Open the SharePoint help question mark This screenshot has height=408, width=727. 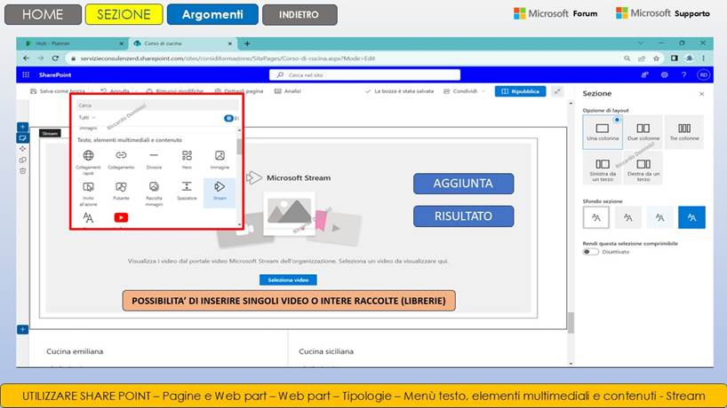683,75
